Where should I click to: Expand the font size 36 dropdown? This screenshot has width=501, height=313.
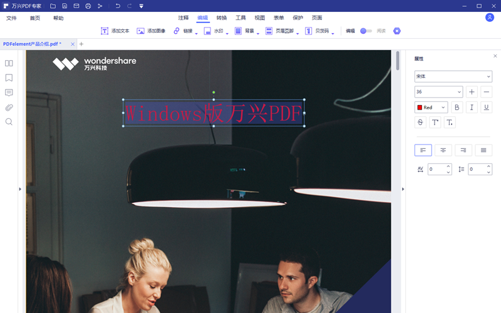pos(438,91)
